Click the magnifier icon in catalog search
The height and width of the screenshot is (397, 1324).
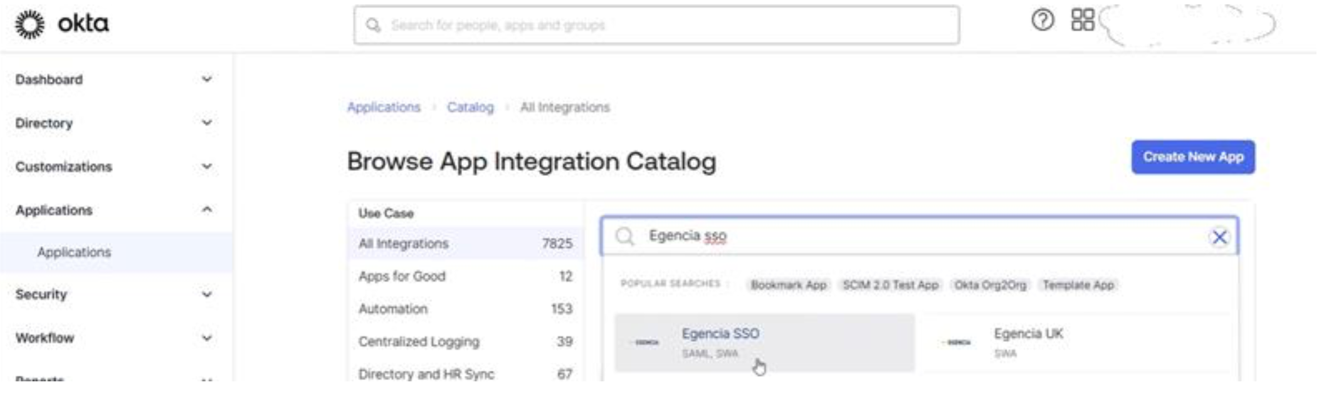click(x=624, y=236)
